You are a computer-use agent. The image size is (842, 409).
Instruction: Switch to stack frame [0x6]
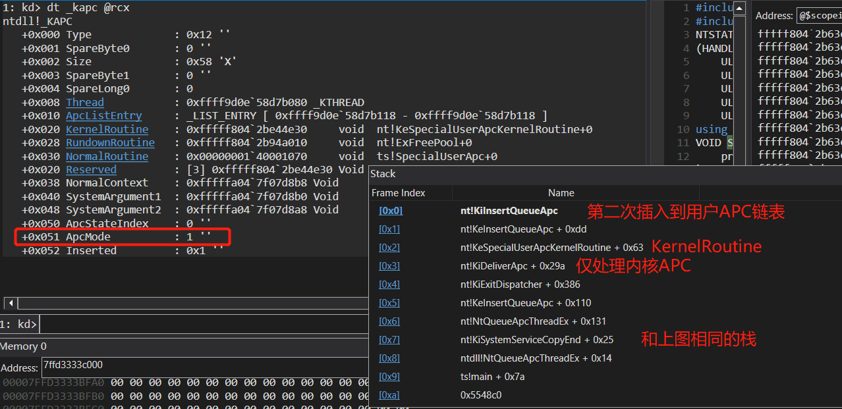(x=391, y=321)
